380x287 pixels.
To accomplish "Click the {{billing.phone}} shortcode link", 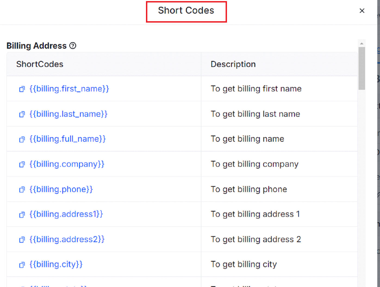I will (61, 189).
